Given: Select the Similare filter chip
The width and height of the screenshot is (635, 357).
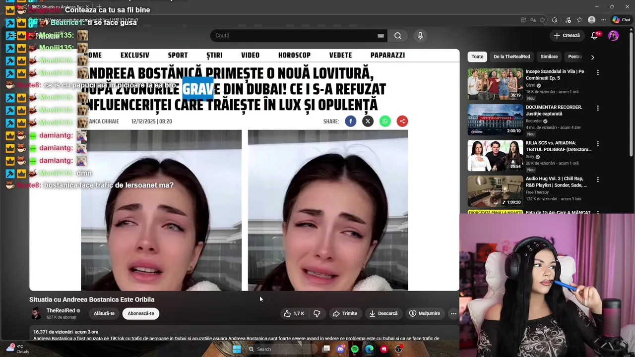Looking at the screenshot, I should coord(549,57).
